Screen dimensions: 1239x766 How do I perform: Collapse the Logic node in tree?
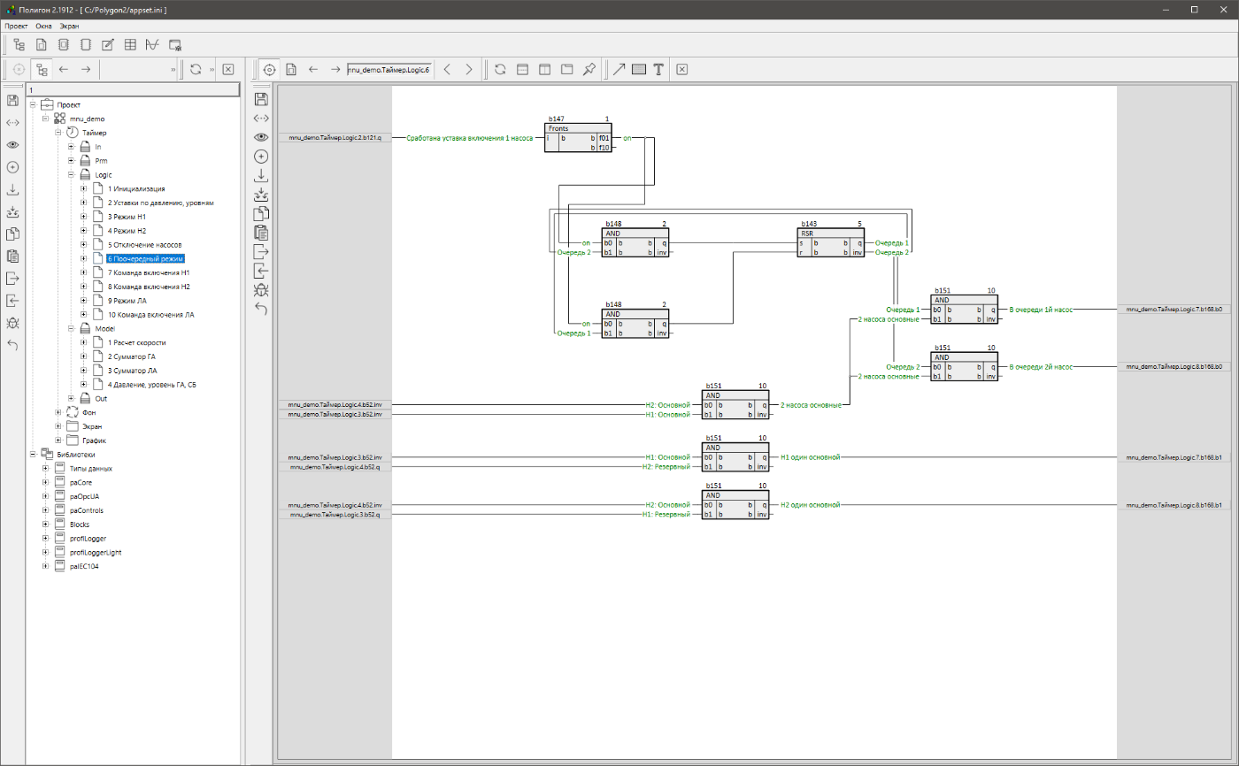[72, 175]
